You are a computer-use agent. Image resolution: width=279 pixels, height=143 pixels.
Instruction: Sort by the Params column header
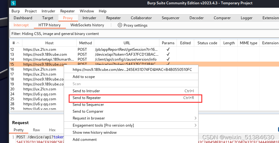pyautogui.click(x=168, y=43)
